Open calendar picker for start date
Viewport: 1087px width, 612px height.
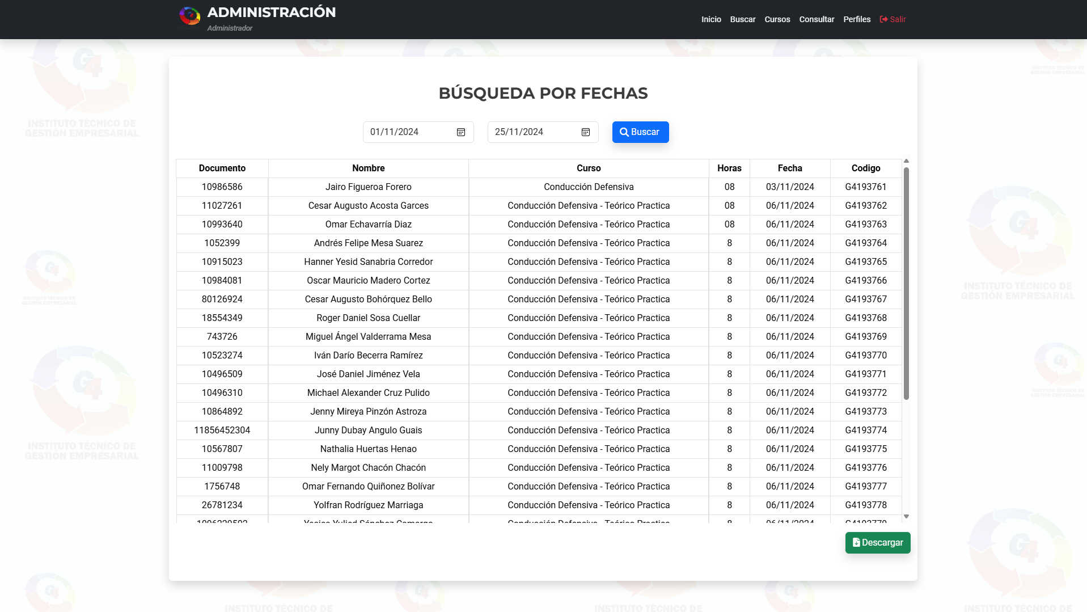click(x=461, y=132)
